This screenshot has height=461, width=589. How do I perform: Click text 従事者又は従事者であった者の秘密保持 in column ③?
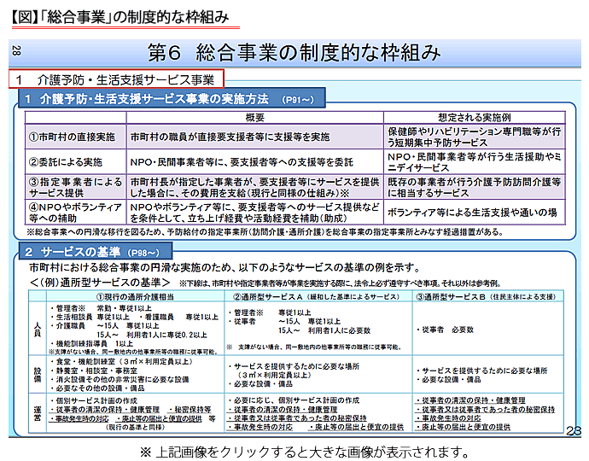486,409
